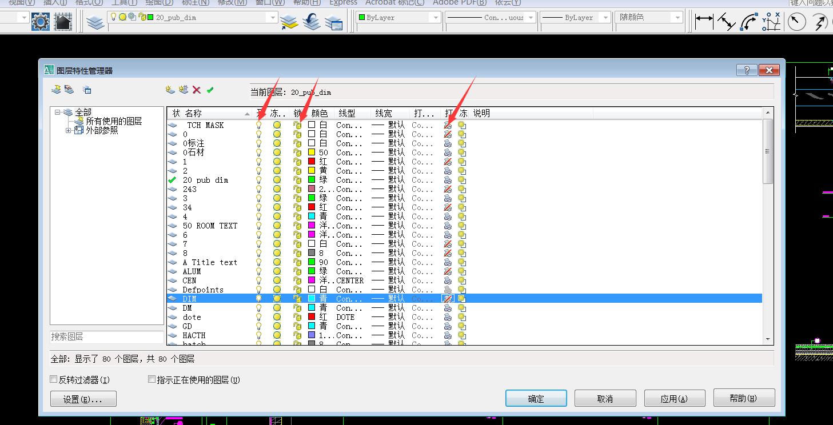Click the Layer Previous toolbar icon
Screen dimensions: 833x425
pyautogui.click(x=312, y=22)
